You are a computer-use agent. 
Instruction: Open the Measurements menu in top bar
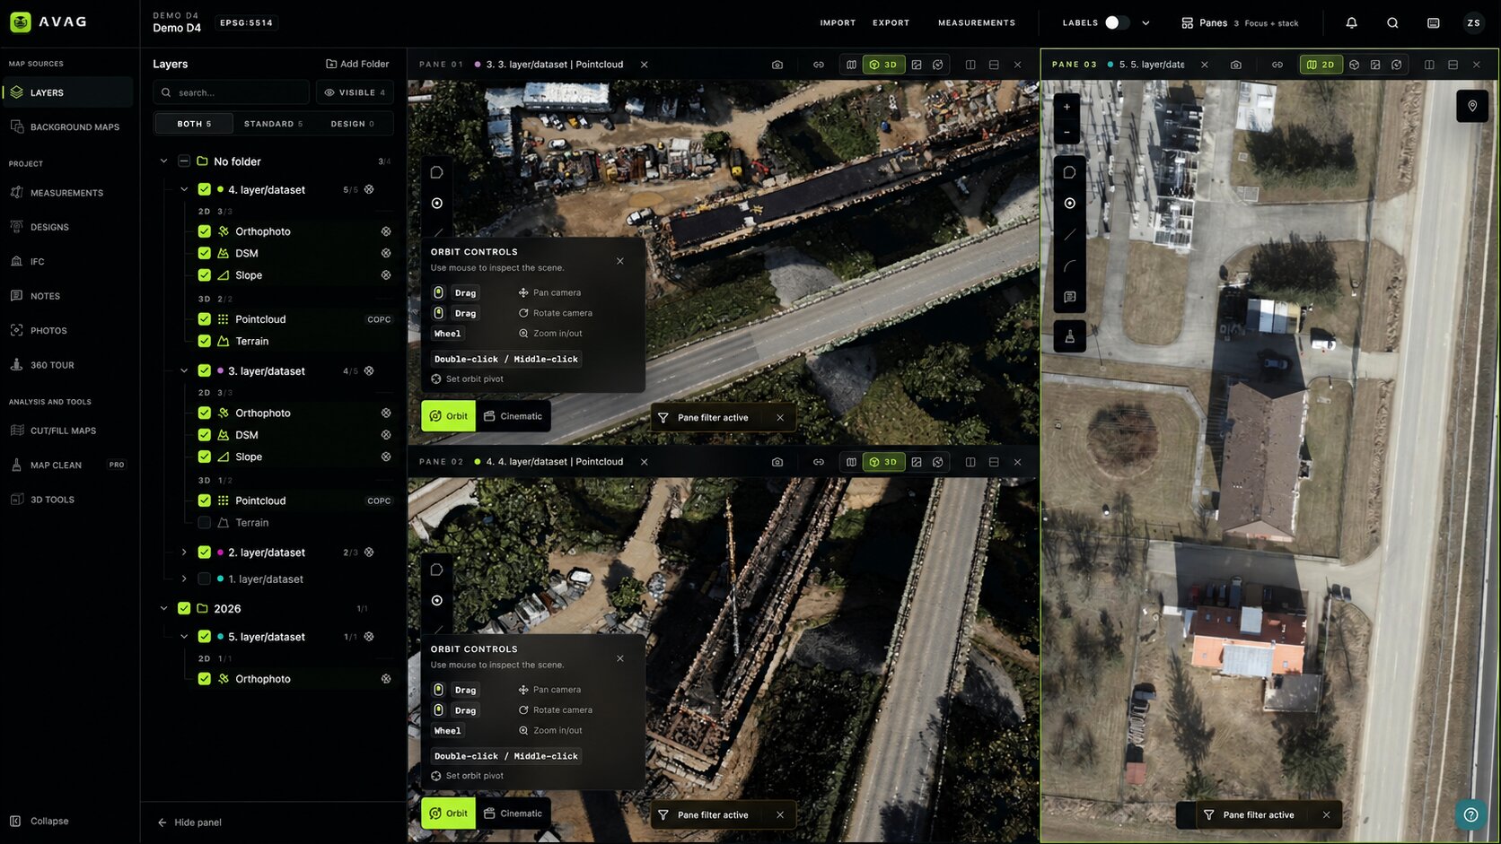pos(977,23)
